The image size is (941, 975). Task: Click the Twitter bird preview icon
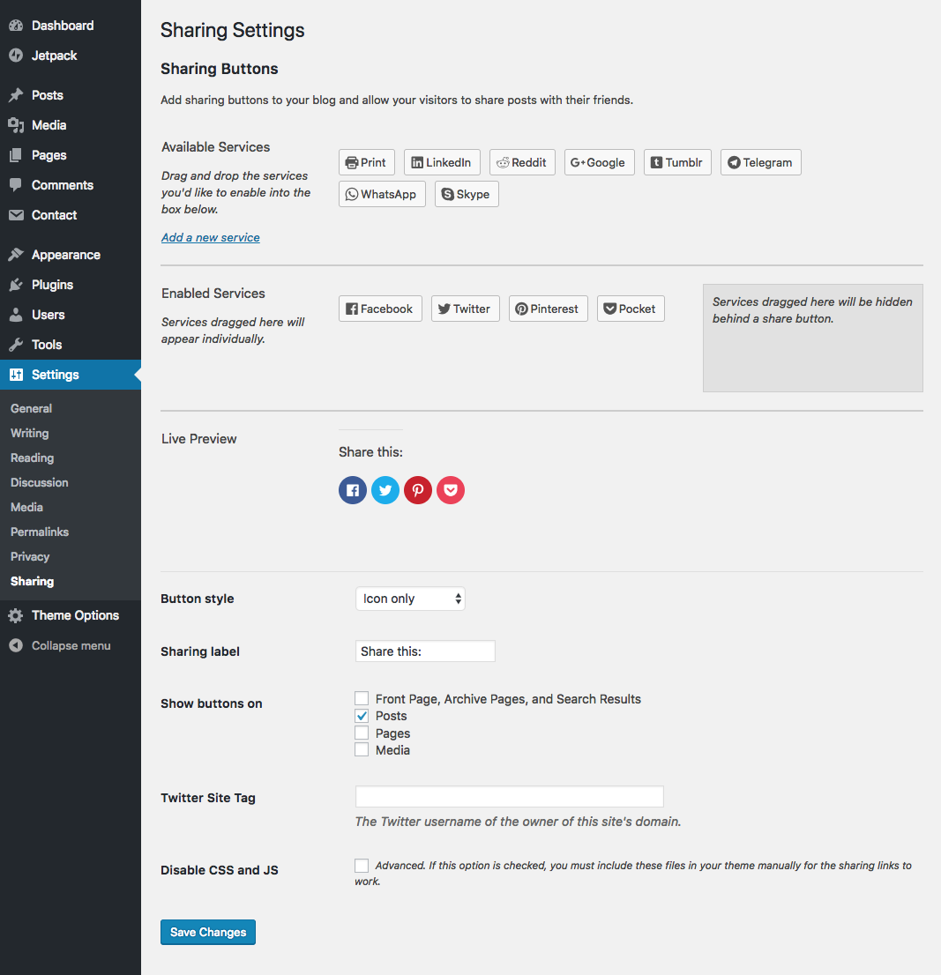[385, 490]
